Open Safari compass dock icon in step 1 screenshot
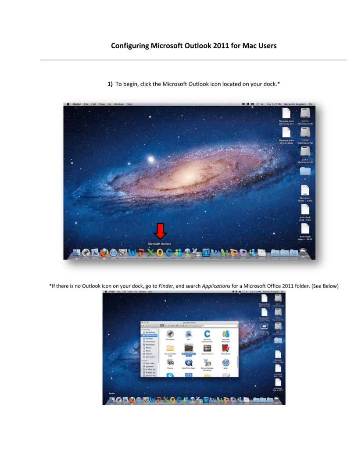This screenshot has height=449, width=347. [114, 253]
